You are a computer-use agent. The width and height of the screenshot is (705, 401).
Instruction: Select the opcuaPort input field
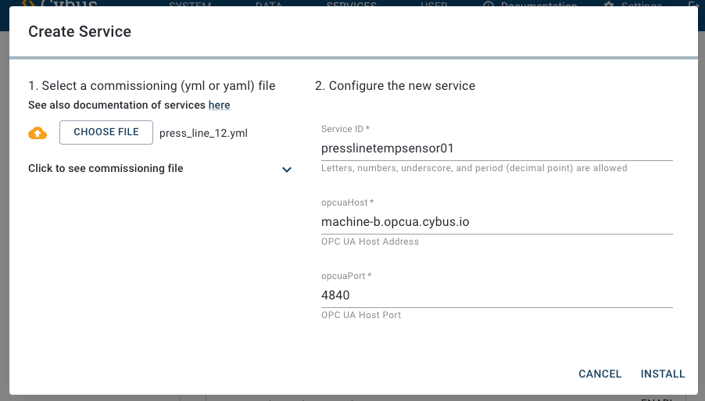496,295
